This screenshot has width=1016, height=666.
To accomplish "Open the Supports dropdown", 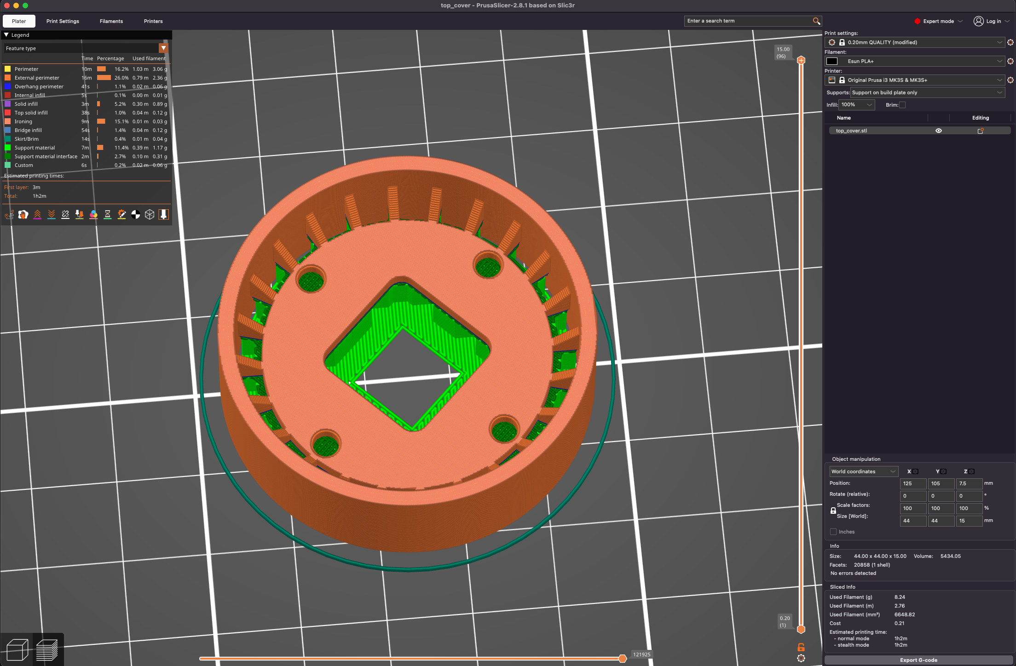I will click(x=927, y=92).
